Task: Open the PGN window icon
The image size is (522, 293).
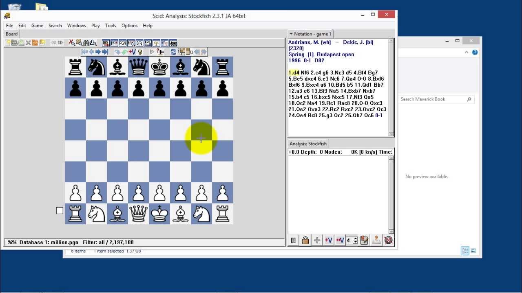Action: click(x=123, y=43)
